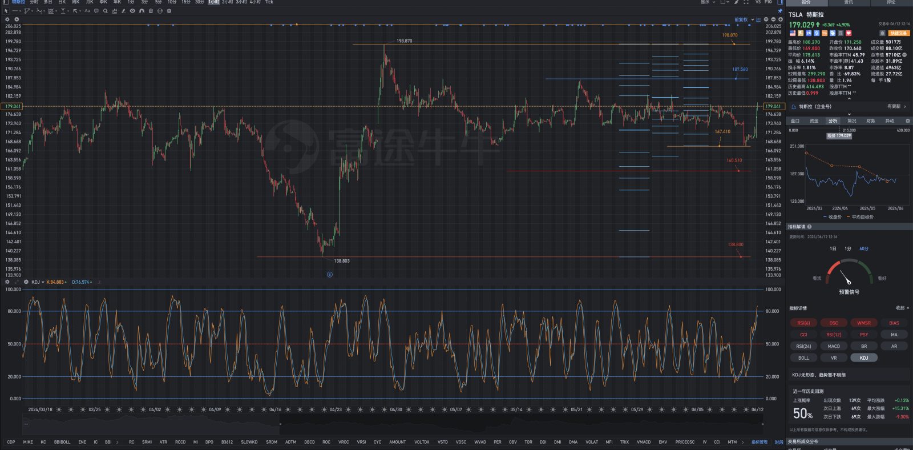Click the 198.870 orange price line label
The width and height of the screenshot is (913, 450).
(x=730, y=35)
